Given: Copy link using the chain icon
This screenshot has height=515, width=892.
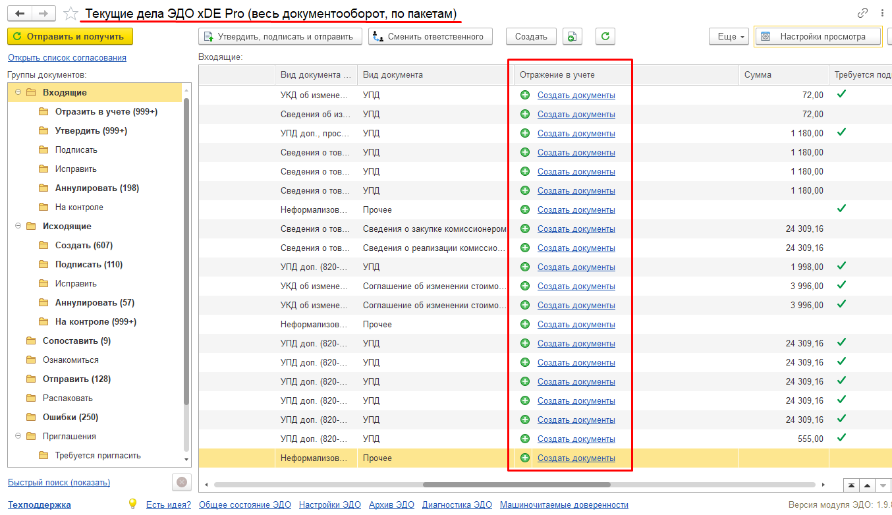Looking at the screenshot, I should coord(862,13).
